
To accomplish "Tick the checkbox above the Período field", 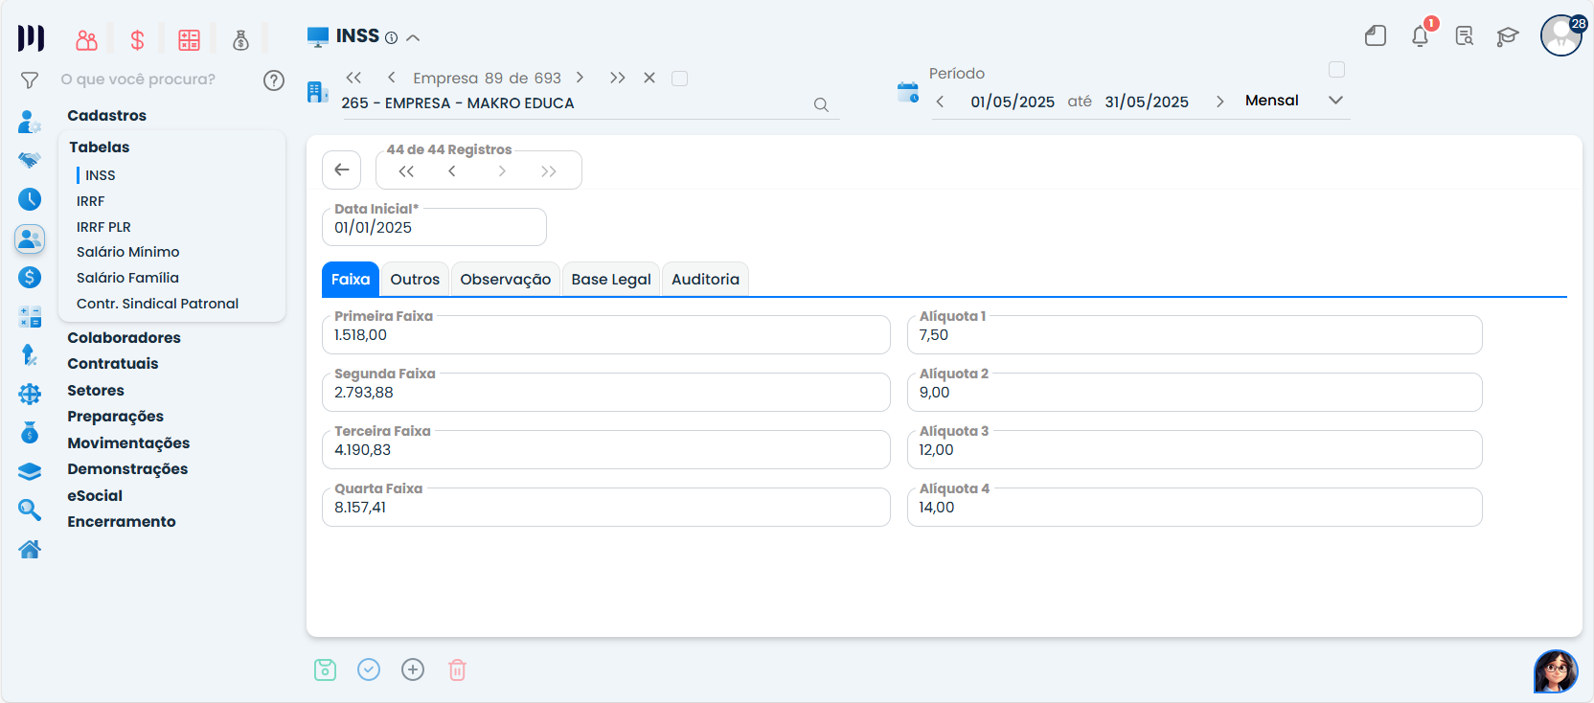I will (1336, 70).
